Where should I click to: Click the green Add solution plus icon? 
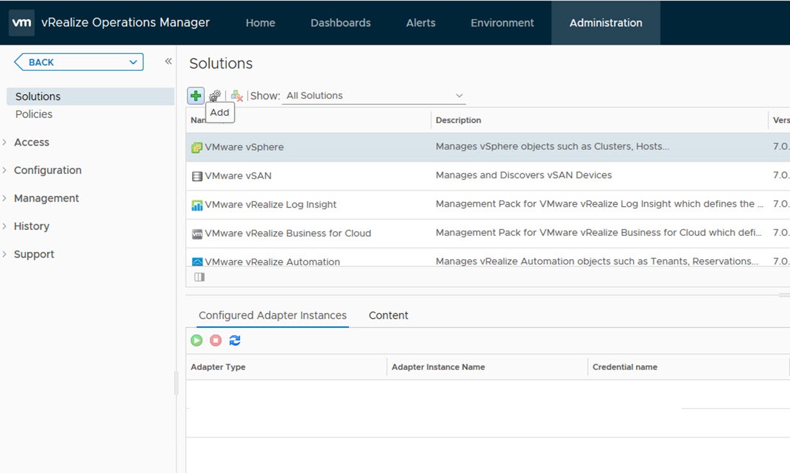pyautogui.click(x=195, y=95)
